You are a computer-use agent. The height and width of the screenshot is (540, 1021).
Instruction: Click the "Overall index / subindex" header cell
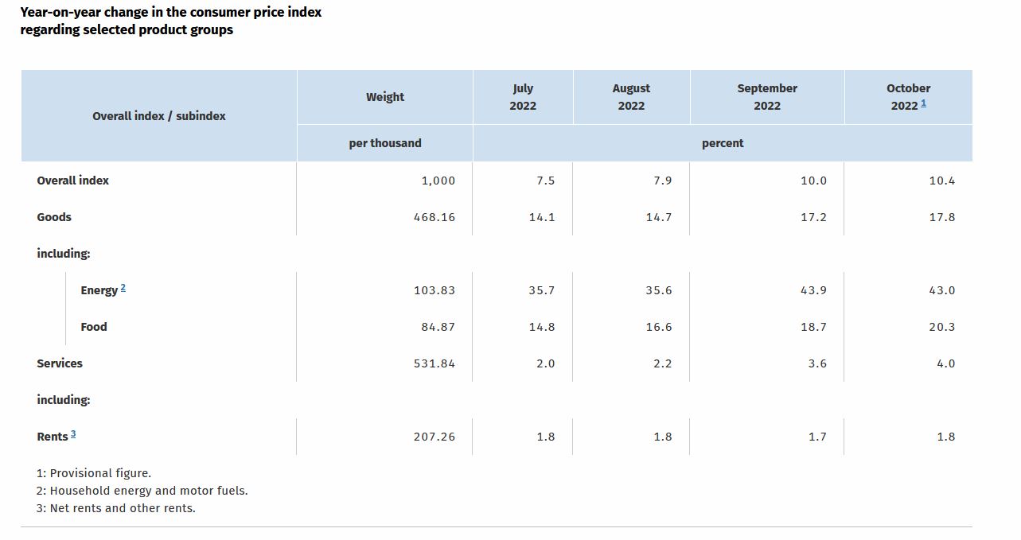(159, 116)
